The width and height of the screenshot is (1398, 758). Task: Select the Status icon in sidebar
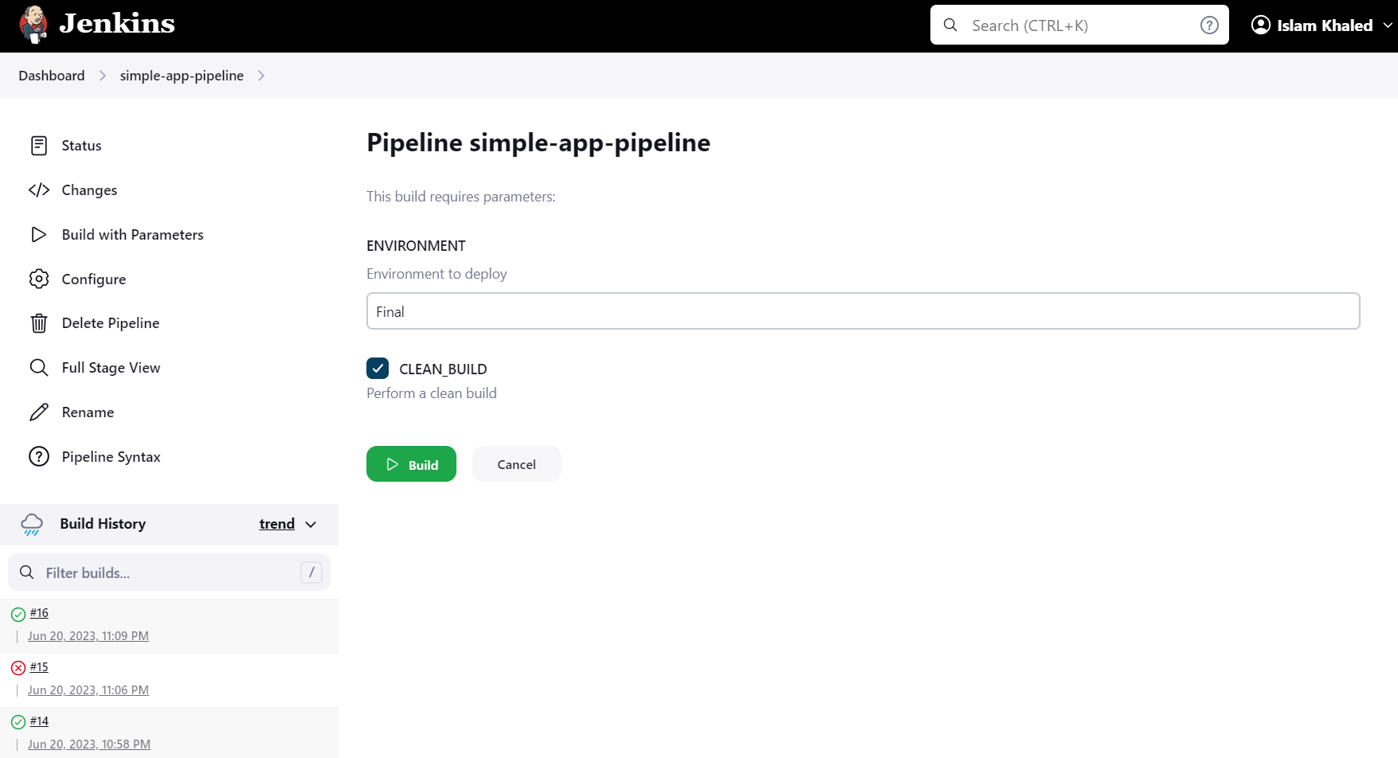39,145
